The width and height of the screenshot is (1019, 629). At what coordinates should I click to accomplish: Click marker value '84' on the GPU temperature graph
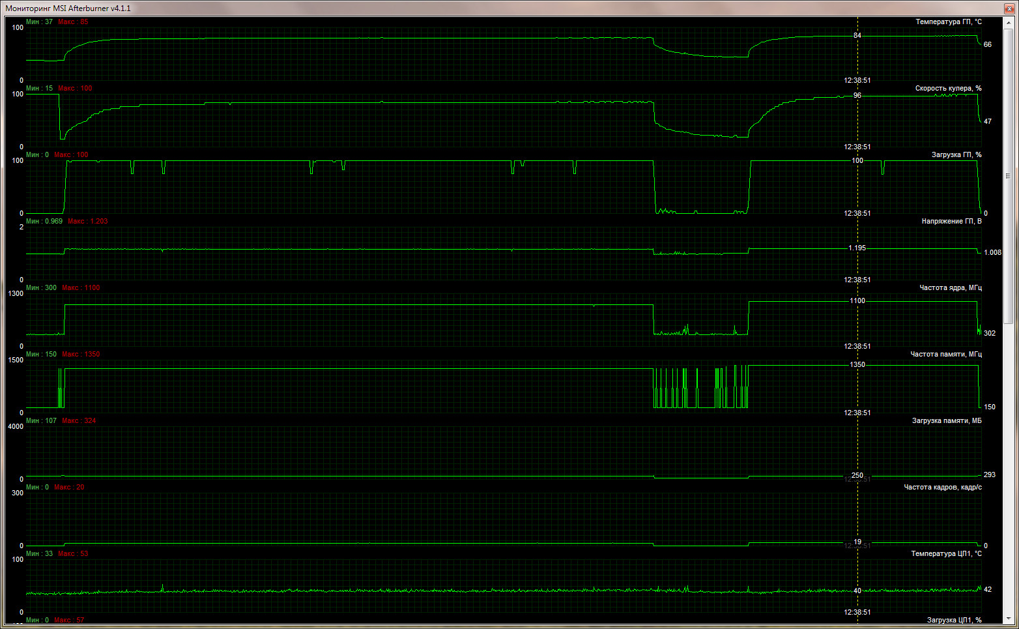click(x=857, y=36)
